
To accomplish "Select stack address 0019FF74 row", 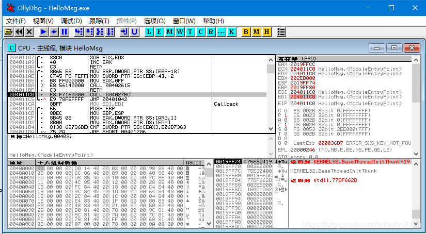I will pyautogui.click(x=313, y=162).
